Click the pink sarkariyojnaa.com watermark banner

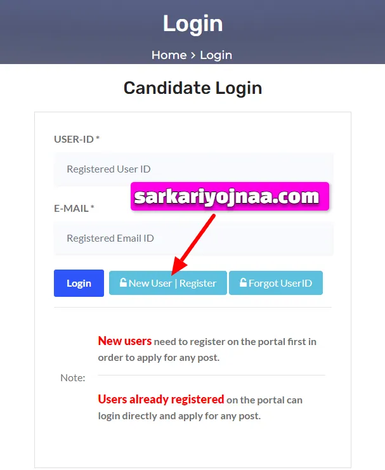tap(230, 197)
